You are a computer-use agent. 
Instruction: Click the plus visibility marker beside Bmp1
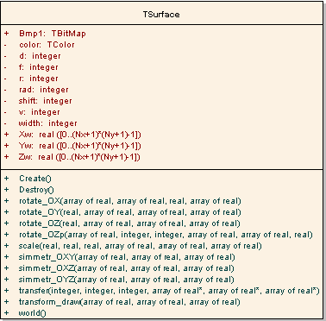(x=6, y=34)
